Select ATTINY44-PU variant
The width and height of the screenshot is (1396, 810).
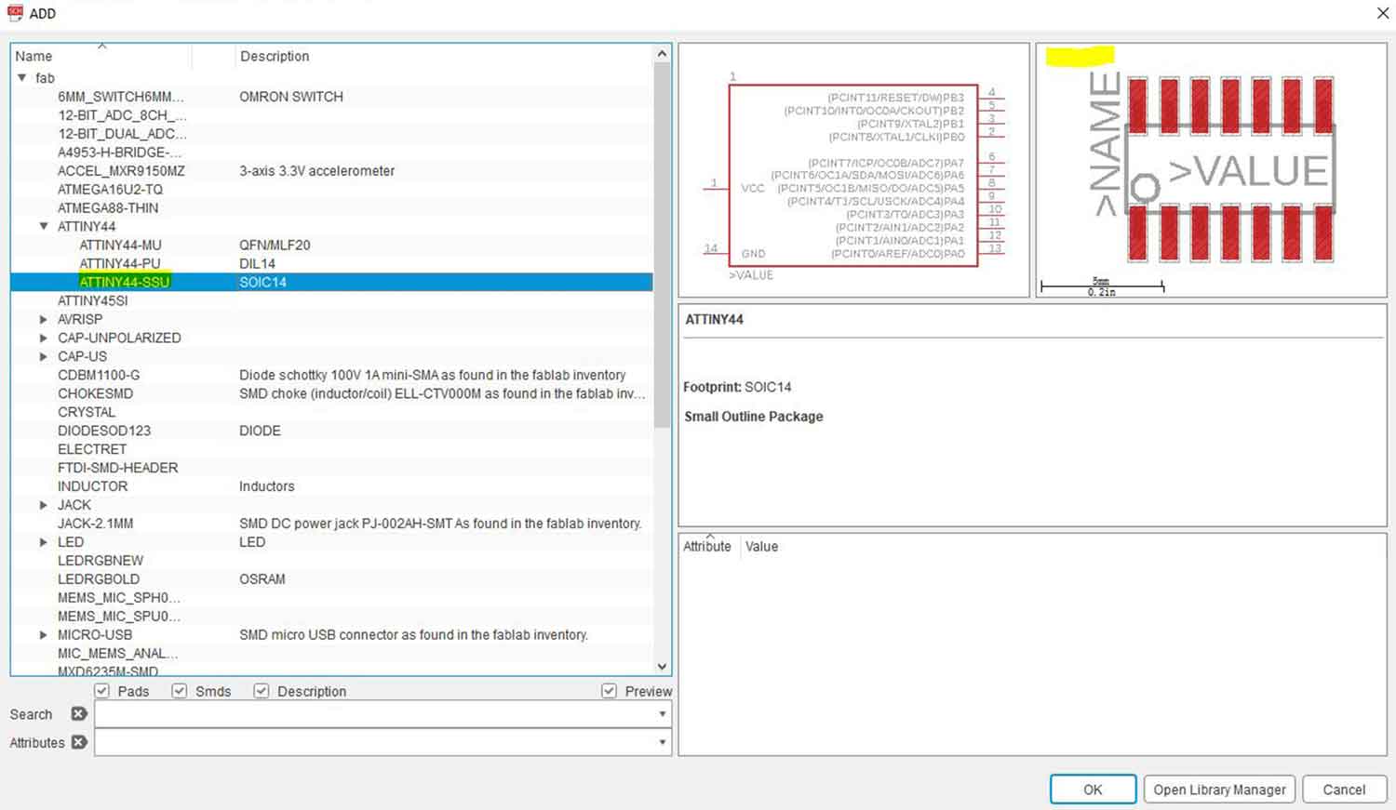[x=119, y=263]
